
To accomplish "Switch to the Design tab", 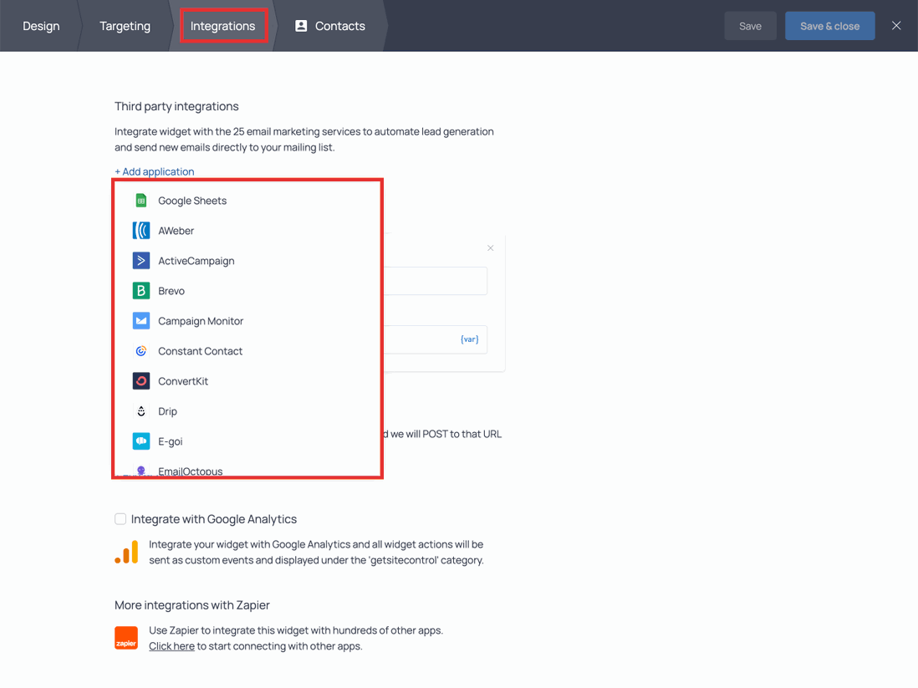I will (41, 26).
